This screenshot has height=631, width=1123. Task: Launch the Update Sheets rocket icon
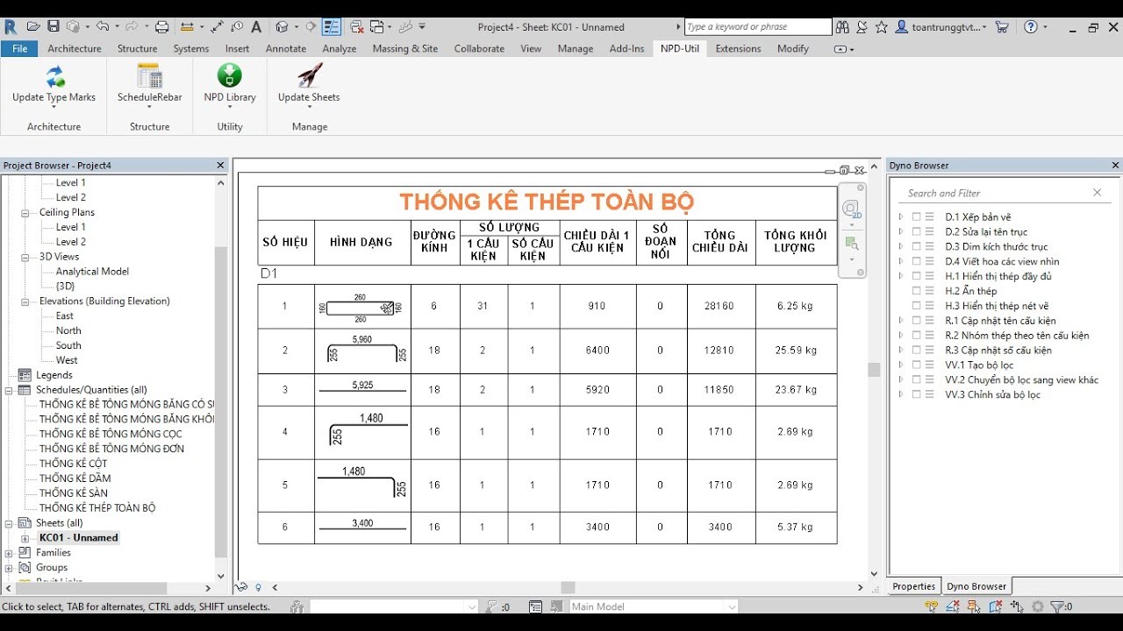(309, 75)
